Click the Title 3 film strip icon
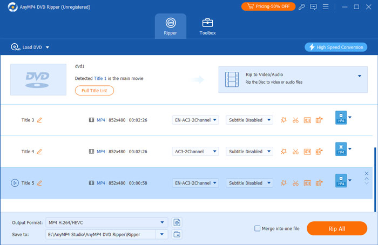 (x=91, y=120)
